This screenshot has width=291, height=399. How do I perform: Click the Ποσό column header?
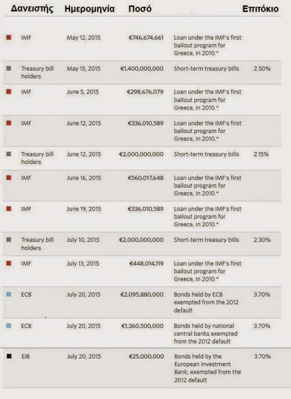(140, 9)
